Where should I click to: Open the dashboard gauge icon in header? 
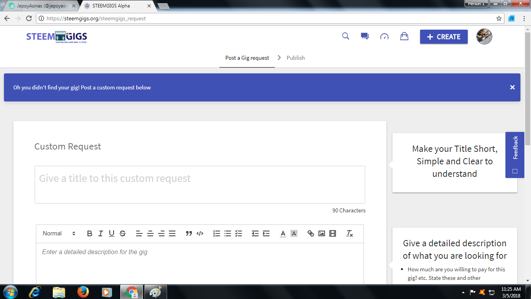[385, 37]
